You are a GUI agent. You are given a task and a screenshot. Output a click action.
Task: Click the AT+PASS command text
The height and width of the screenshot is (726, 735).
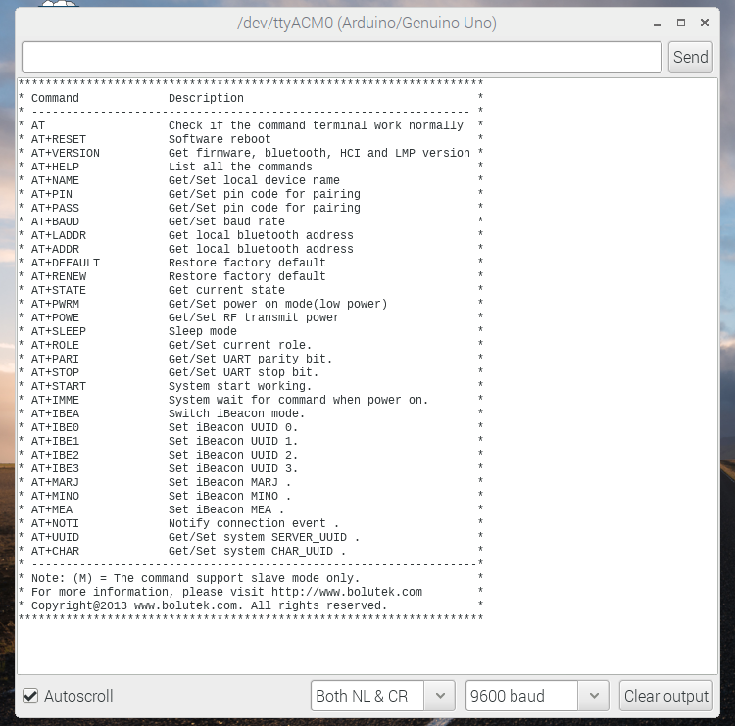point(55,208)
